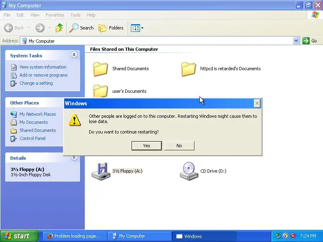Click the Forward arrow toolbar icon
The height and width of the screenshot is (242, 323).
tap(40, 28)
